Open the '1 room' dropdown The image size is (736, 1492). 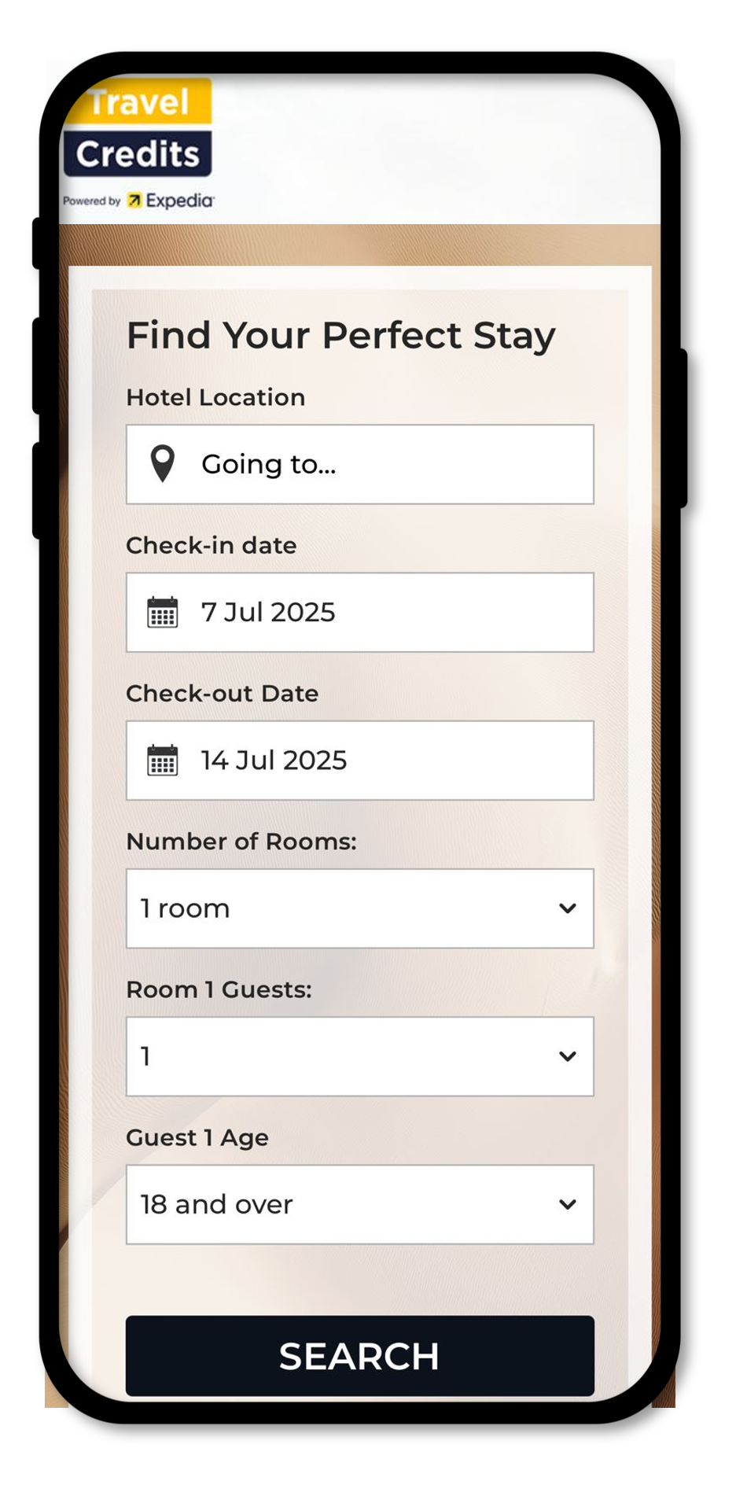(x=360, y=908)
